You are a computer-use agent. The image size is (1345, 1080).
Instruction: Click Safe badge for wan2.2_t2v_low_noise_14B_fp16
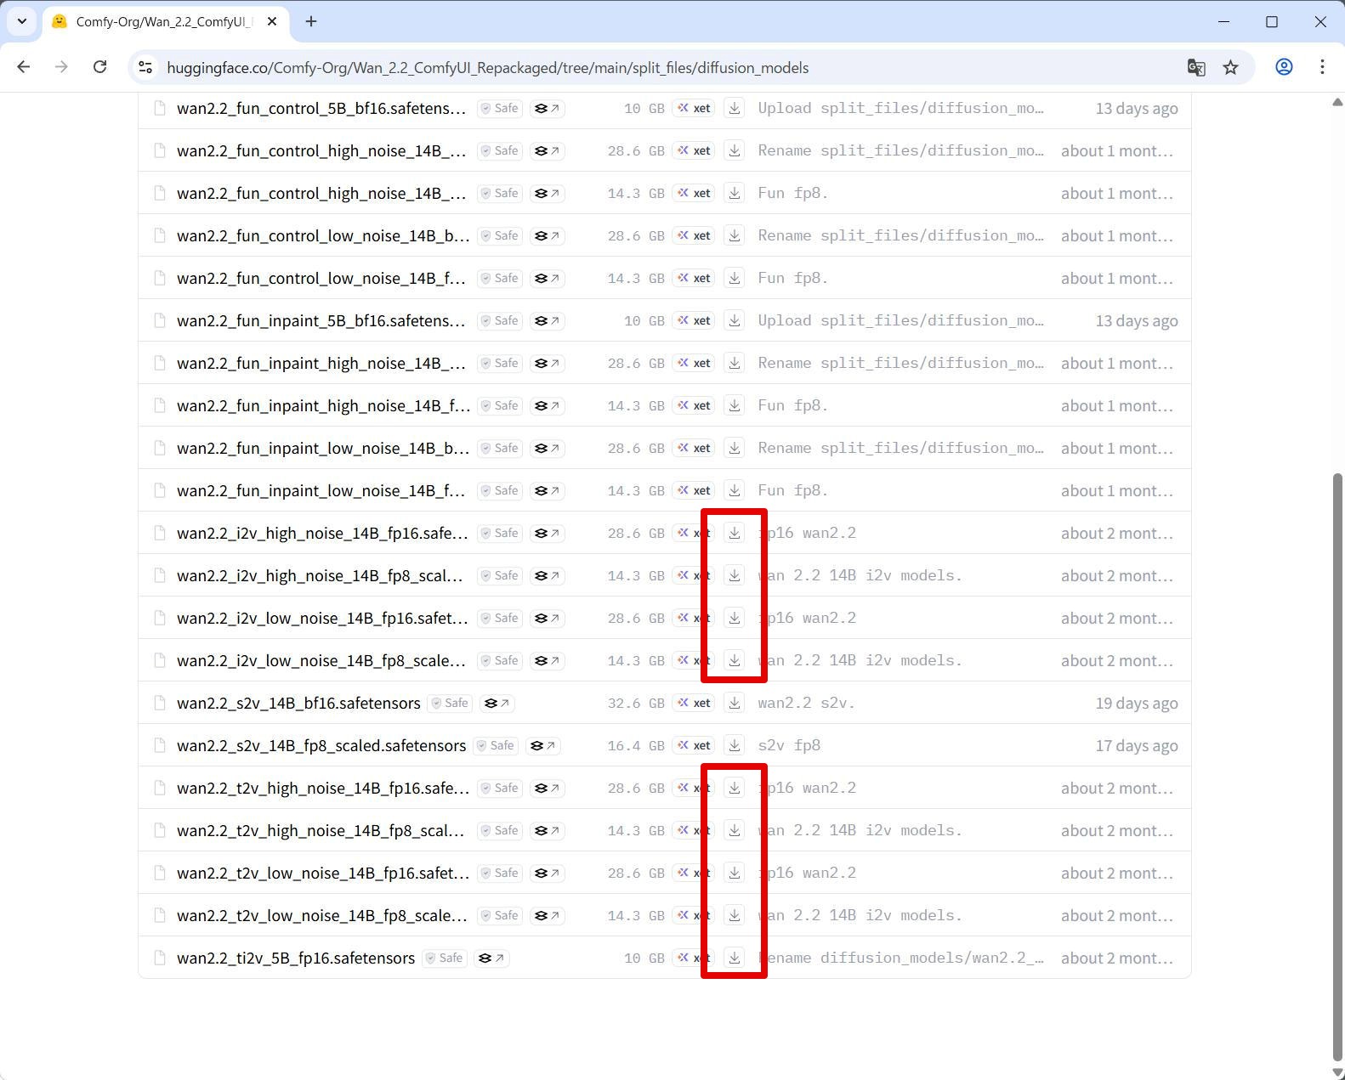click(500, 873)
